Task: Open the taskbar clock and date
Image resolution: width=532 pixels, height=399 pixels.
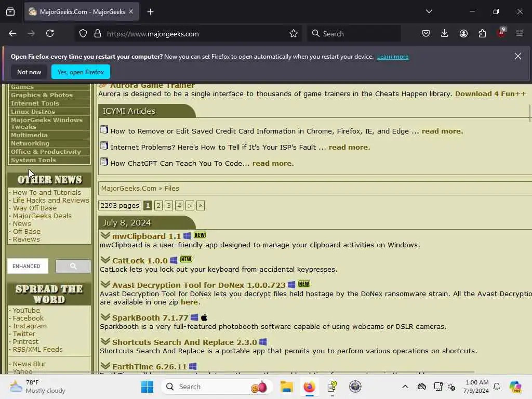Action: pyautogui.click(x=476, y=387)
